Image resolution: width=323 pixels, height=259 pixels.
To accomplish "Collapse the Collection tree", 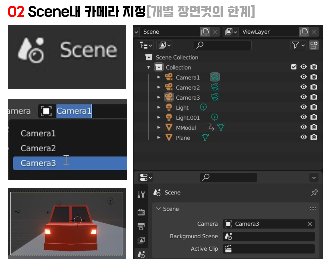I will pos(148,67).
